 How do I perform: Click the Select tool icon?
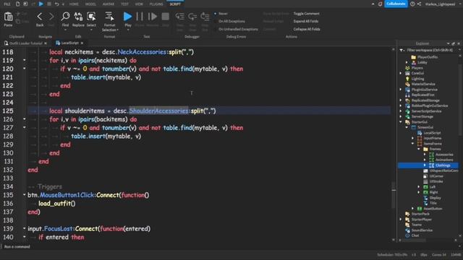point(91,17)
